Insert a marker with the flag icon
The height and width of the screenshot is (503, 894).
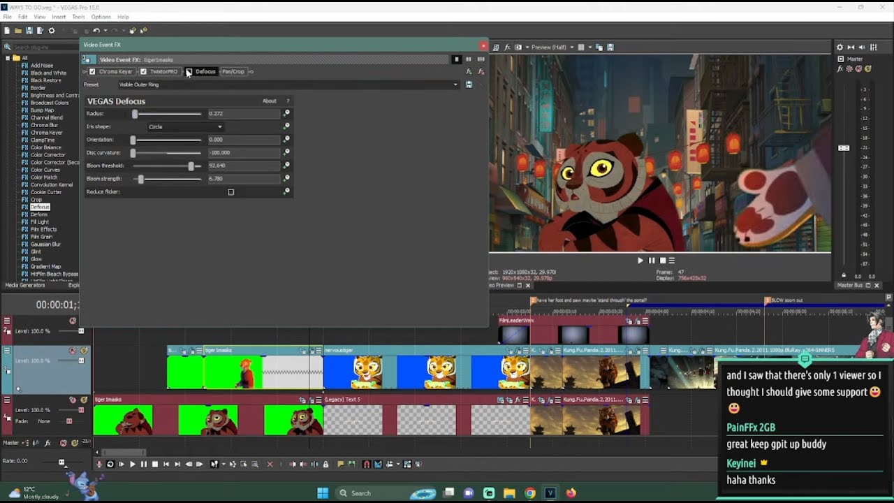coord(341,465)
